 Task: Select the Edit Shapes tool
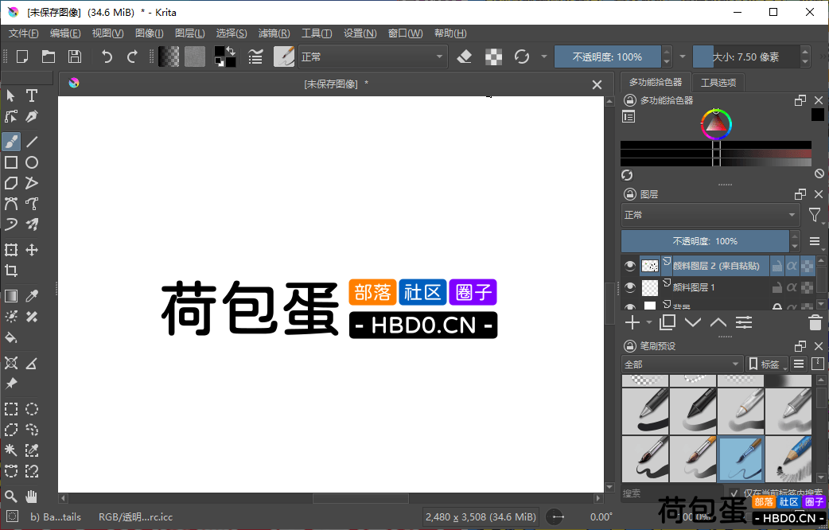(11, 116)
